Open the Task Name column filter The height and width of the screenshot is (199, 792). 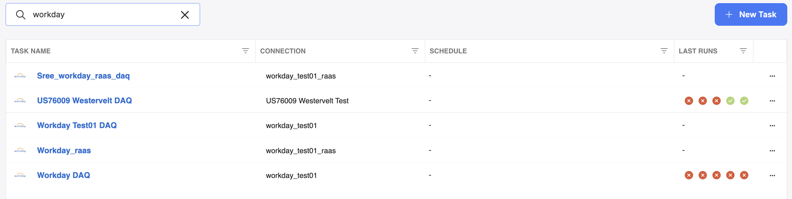click(x=246, y=51)
